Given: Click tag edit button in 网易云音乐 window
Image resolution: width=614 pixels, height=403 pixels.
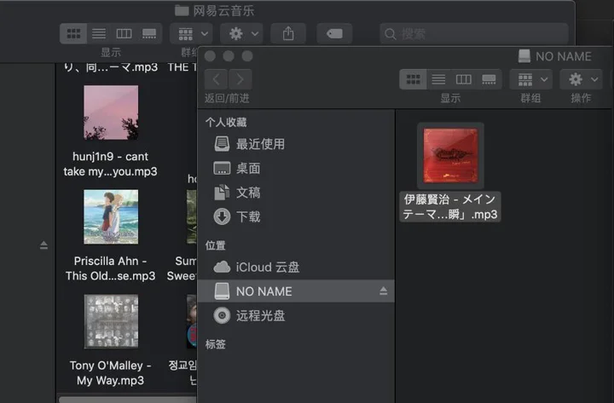Looking at the screenshot, I should 334,33.
